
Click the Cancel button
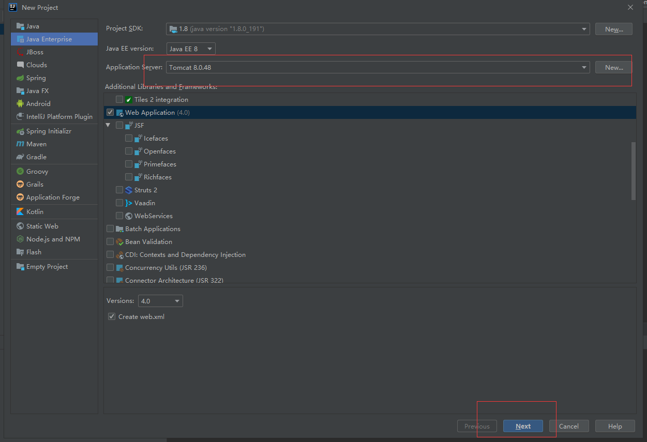click(568, 426)
